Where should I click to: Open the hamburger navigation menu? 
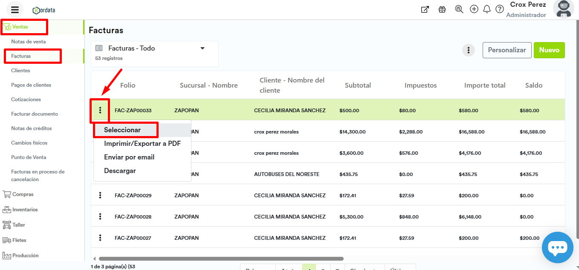click(x=15, y=10)
